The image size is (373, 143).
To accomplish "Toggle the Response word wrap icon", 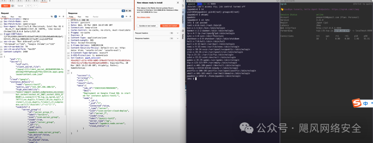I will click(123, 17).
